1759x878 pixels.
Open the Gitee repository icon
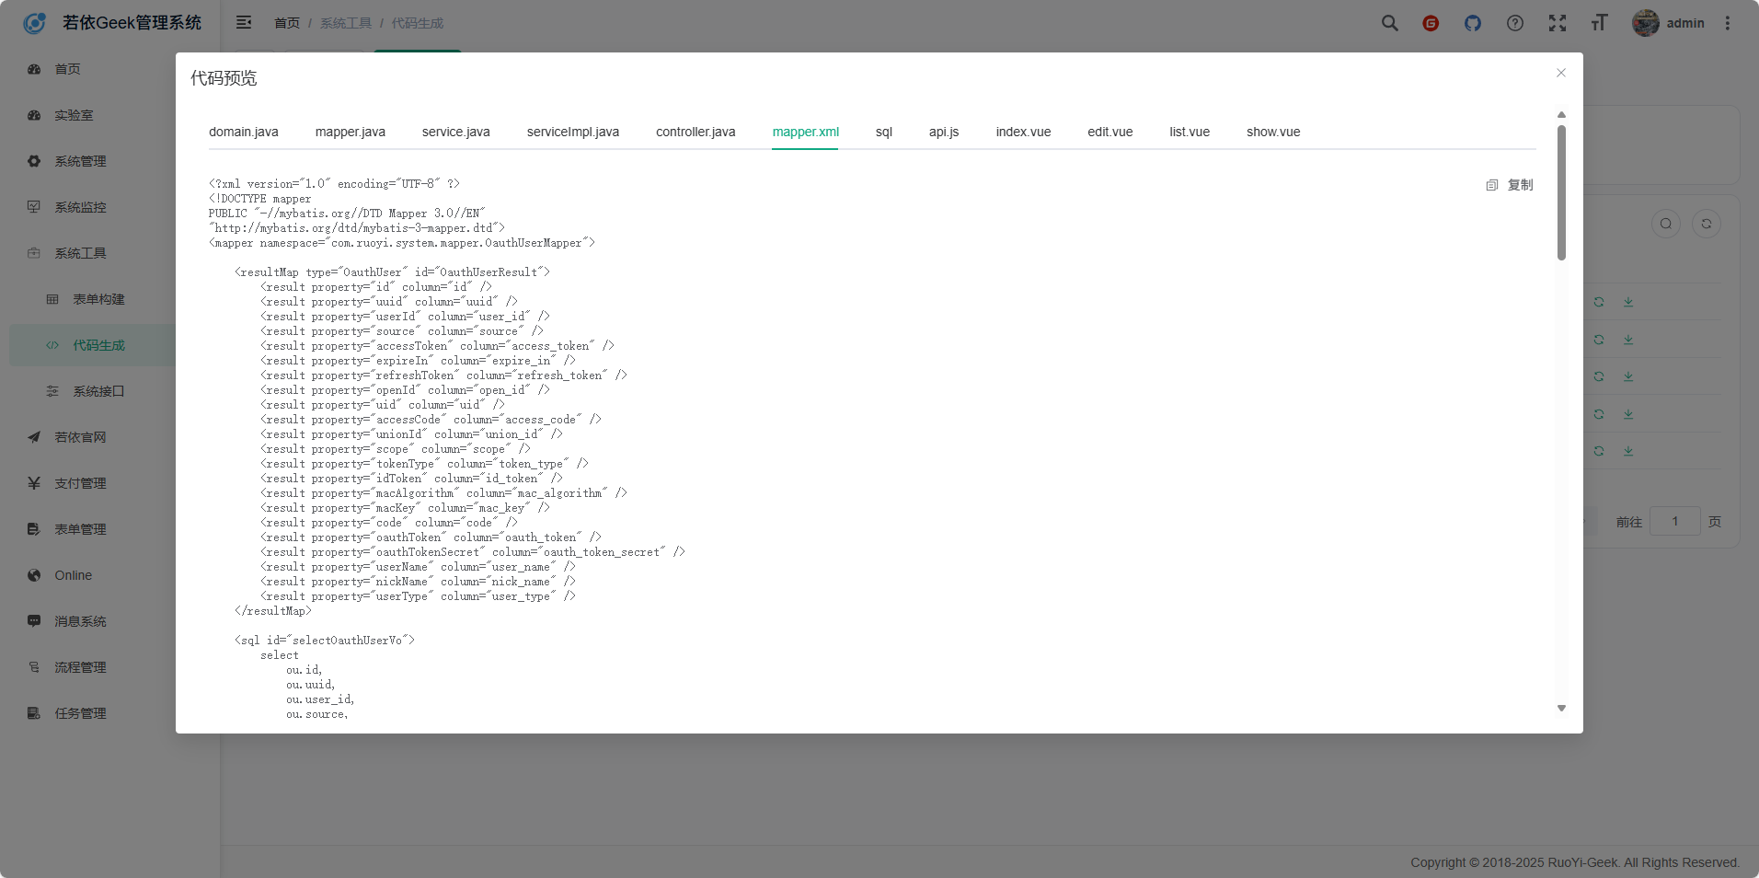1431,23
